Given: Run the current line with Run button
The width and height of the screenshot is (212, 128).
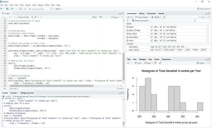Looking at the screenshot, I should tap(94, 17).
